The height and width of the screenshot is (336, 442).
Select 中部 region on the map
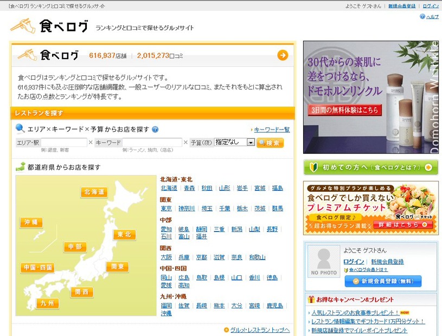(75, 247)
